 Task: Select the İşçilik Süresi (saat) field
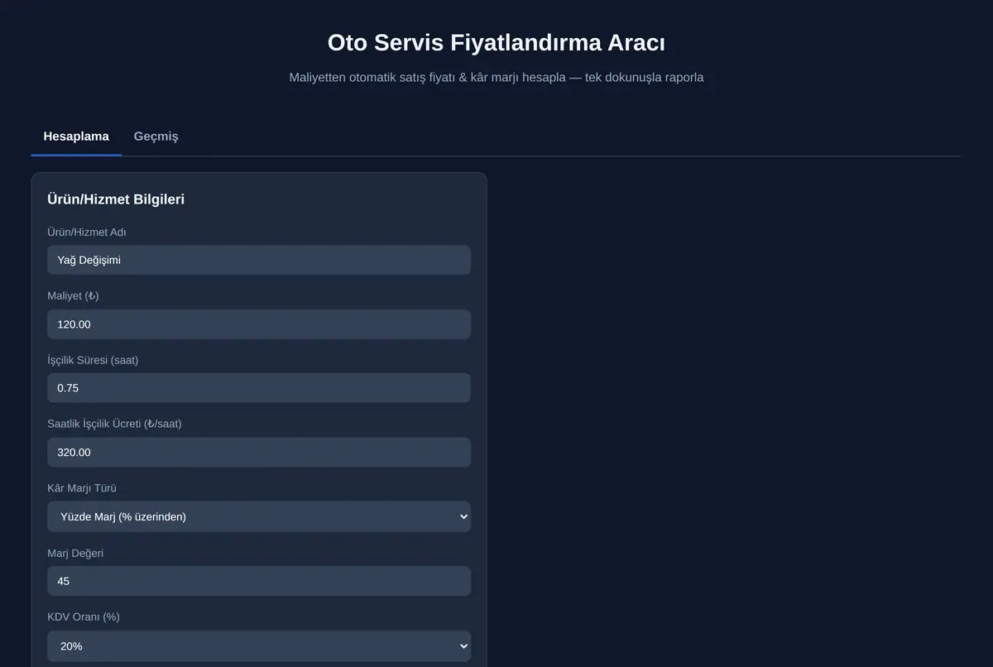tap(259, 388)
